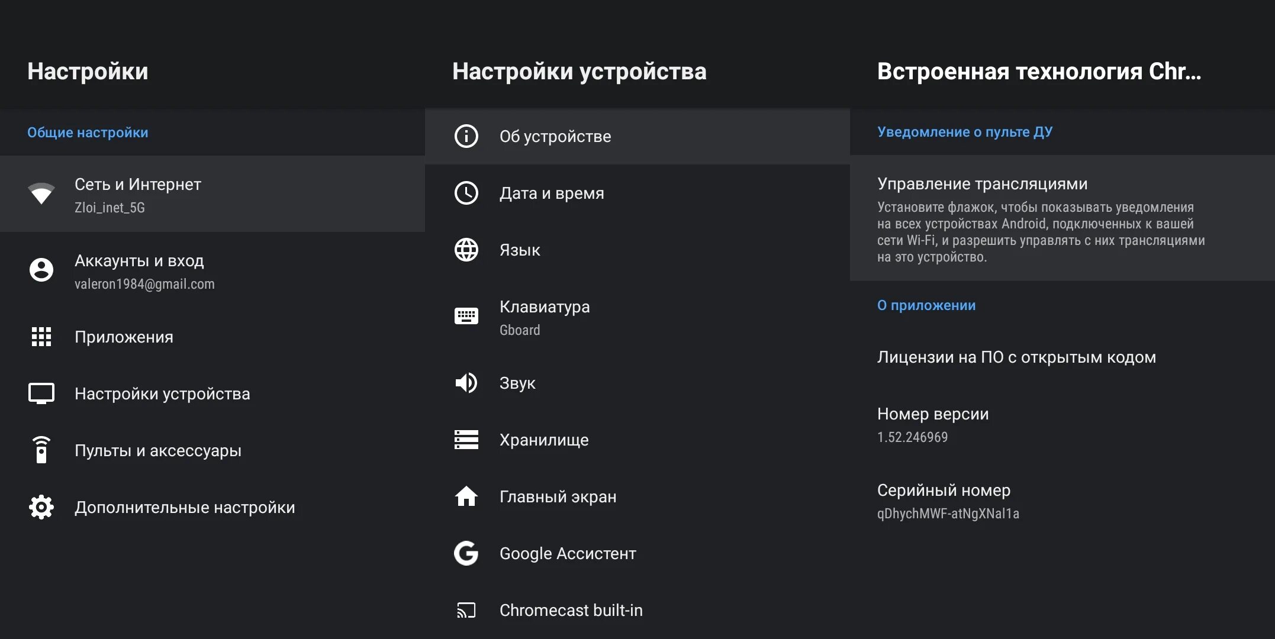Click the speaker icon beside Звук
The width and height of the screenshot is (1275, 639).
coord(466,383)
